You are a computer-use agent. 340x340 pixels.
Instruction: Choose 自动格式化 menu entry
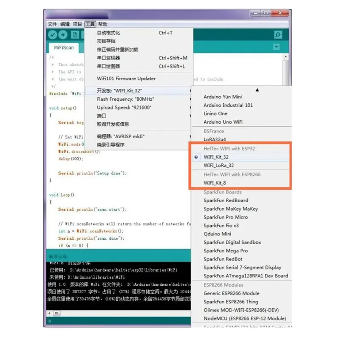click(x=139, y=33)
